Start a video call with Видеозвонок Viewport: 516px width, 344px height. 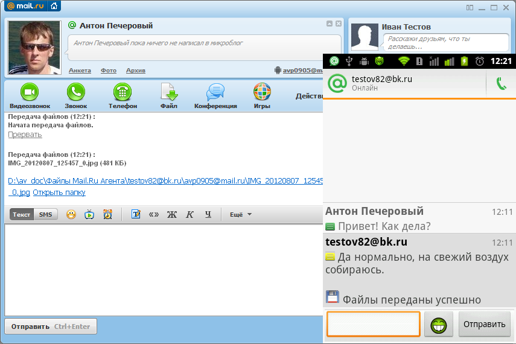tap(29, 92)
